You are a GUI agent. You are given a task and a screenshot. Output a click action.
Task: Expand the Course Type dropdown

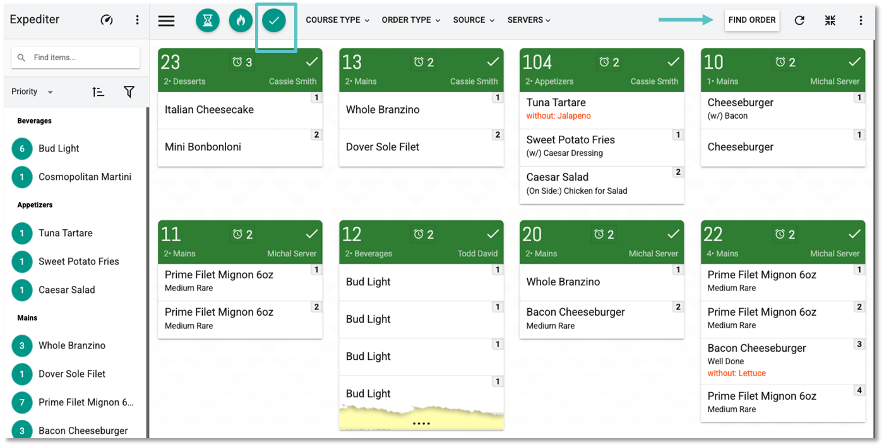point(337,20)
